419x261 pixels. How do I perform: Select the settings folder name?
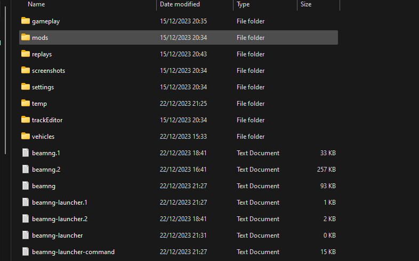tap(43, 87)
